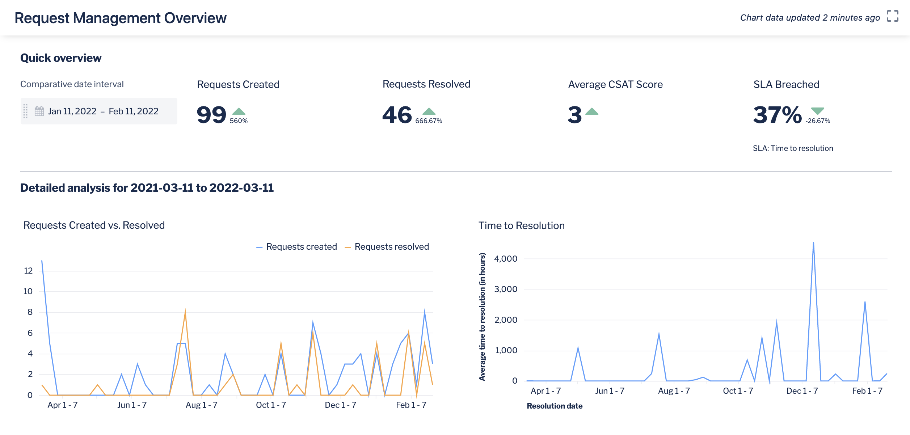Open the calendar icon in date interval
The width and height of the screenshot is (910, 435).
click(x=39, y=111)
